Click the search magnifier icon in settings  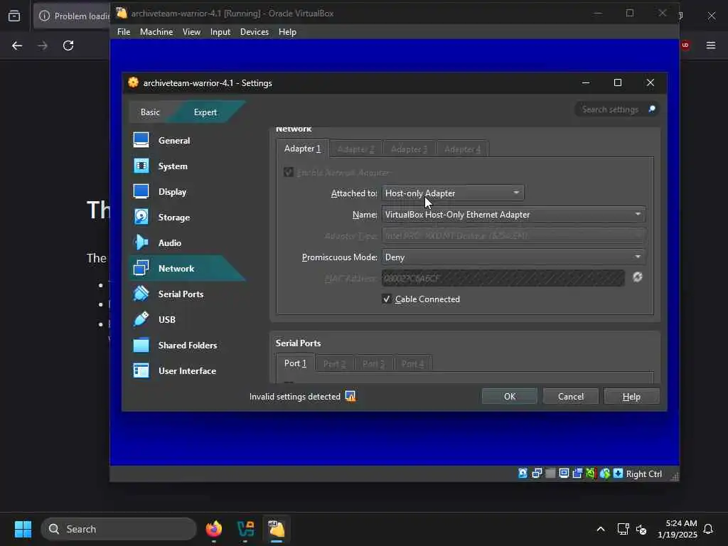click(652, 109)
